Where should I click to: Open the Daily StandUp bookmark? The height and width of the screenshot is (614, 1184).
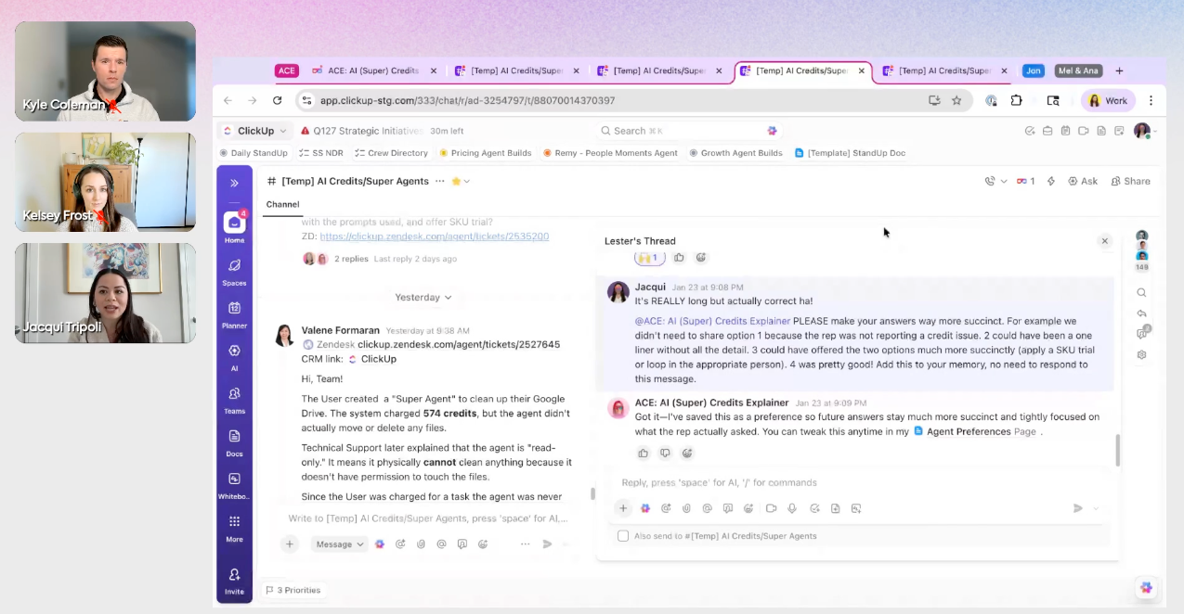tap(254, 153)
